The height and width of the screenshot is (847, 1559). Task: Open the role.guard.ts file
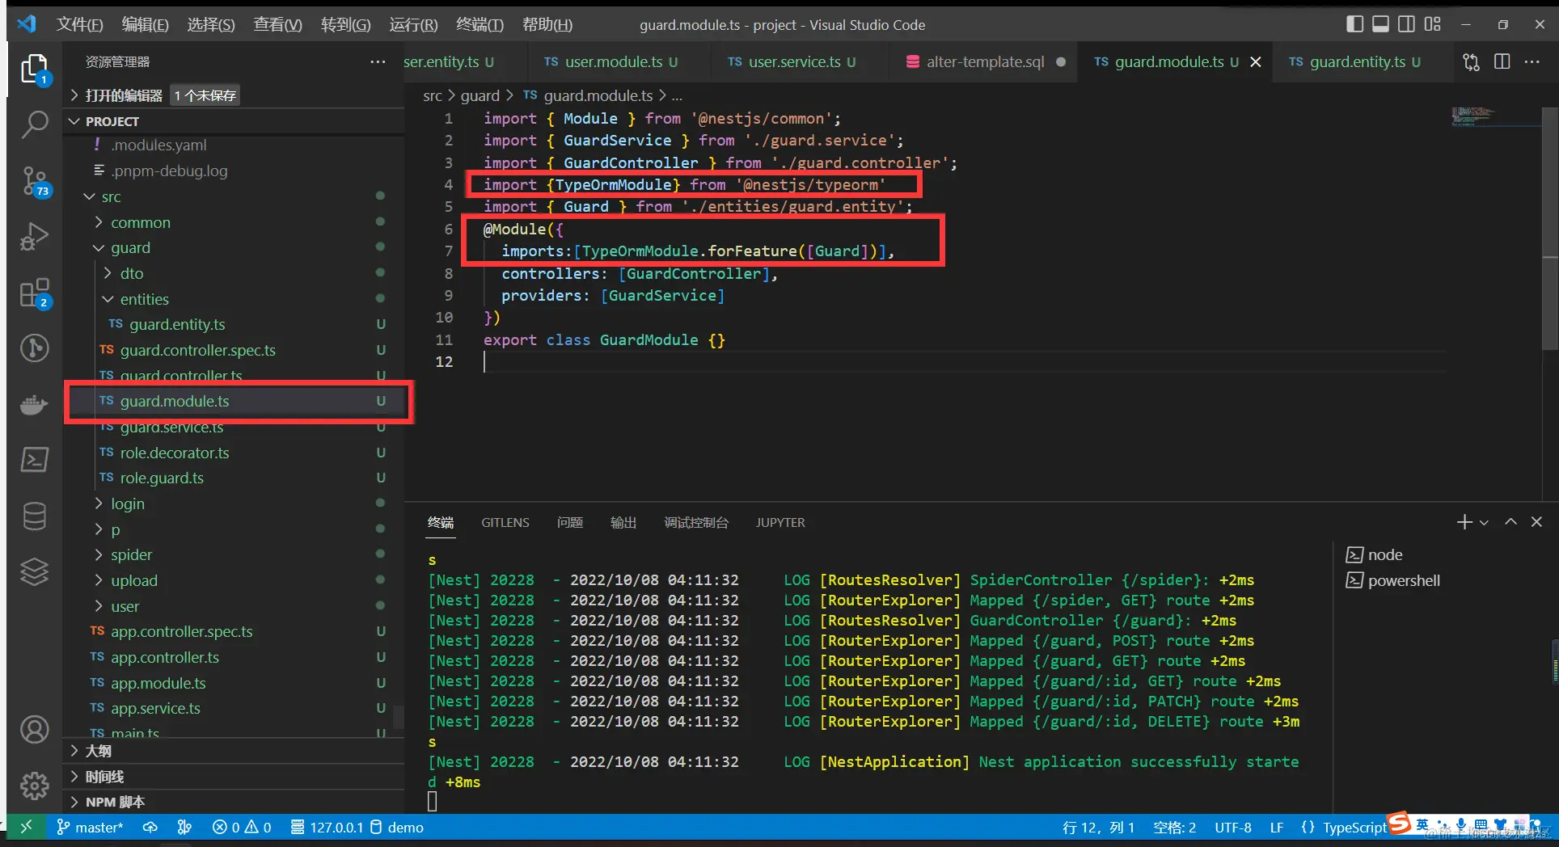coord(234,478)
